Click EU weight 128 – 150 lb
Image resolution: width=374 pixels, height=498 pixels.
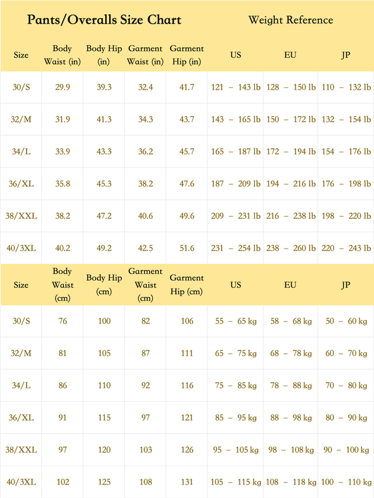click(291, 87)
